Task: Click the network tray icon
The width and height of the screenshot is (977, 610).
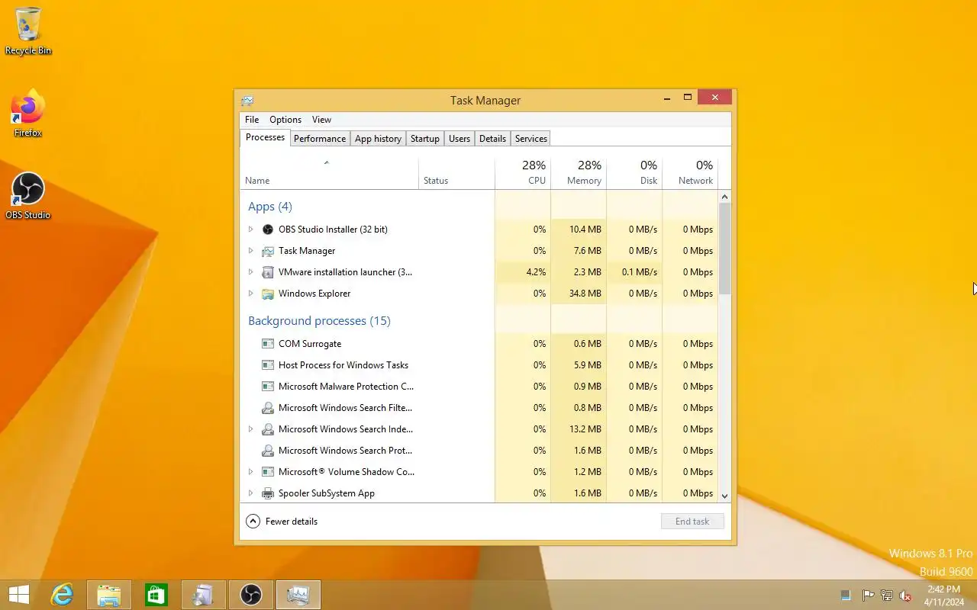Action: click(887, 596)
